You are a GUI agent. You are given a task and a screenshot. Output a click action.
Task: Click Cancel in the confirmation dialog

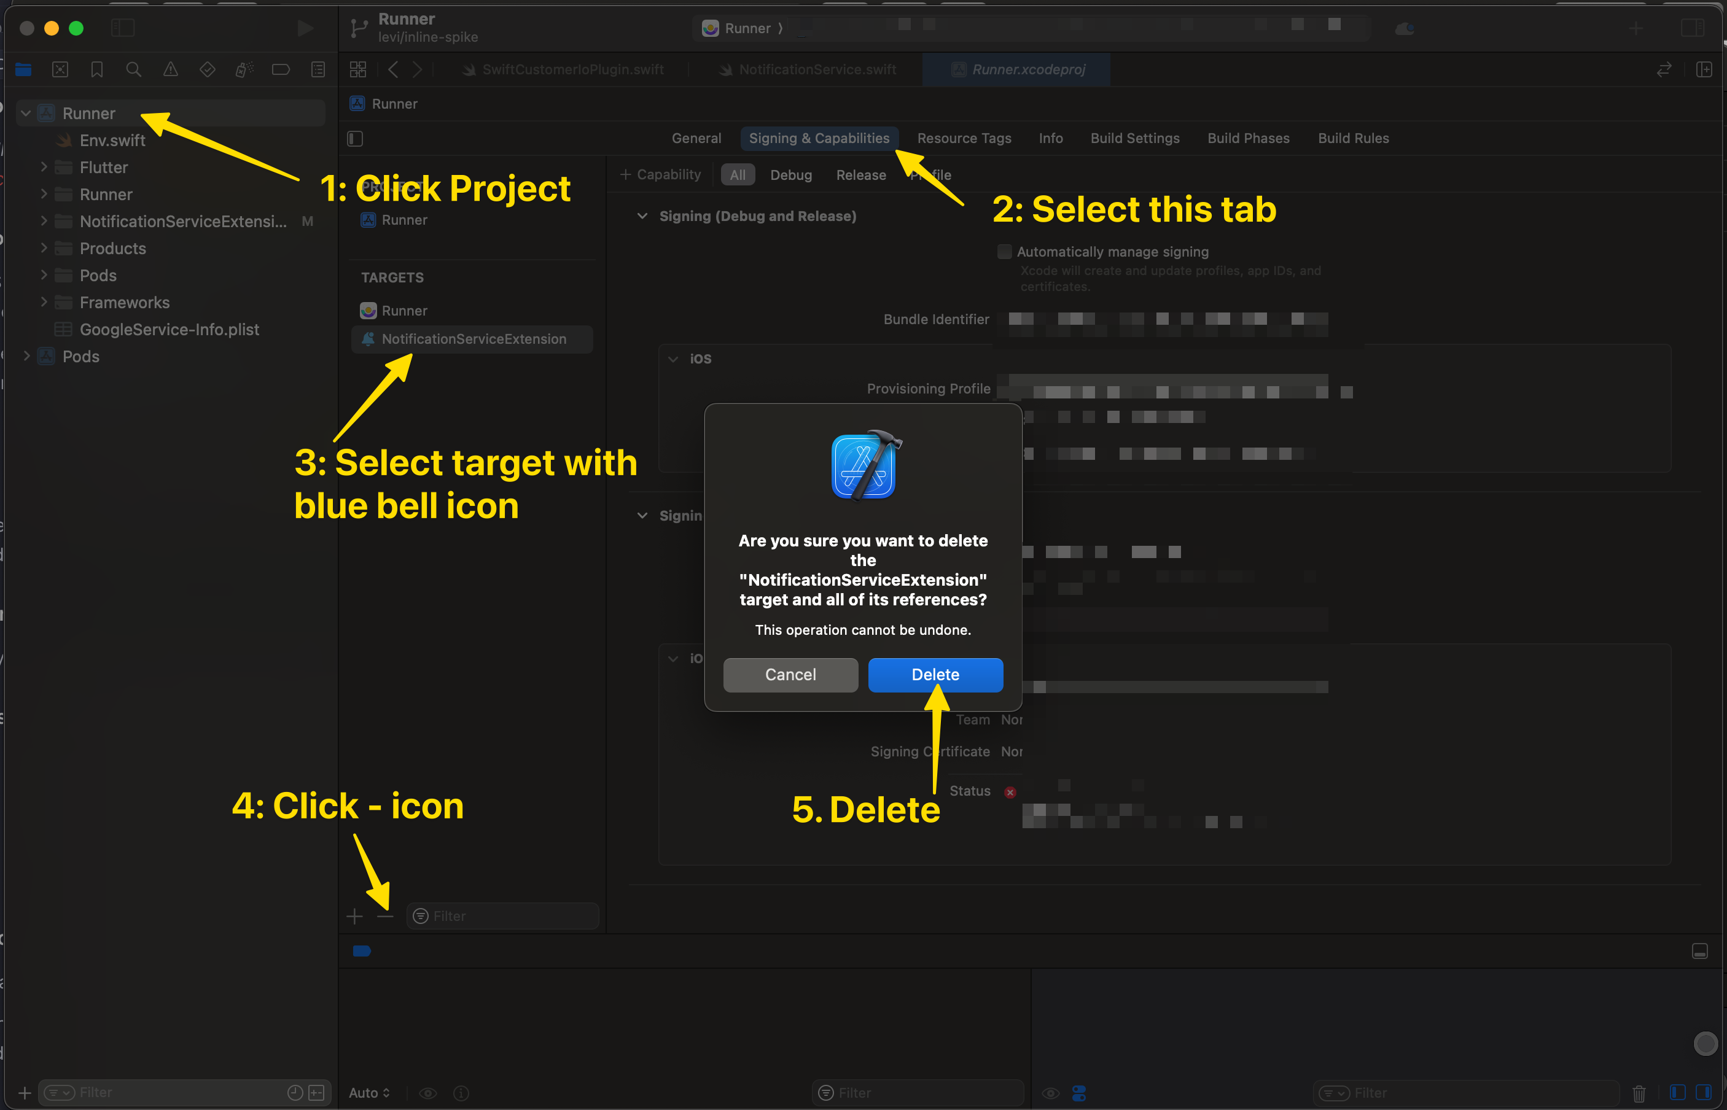point(790,675)
